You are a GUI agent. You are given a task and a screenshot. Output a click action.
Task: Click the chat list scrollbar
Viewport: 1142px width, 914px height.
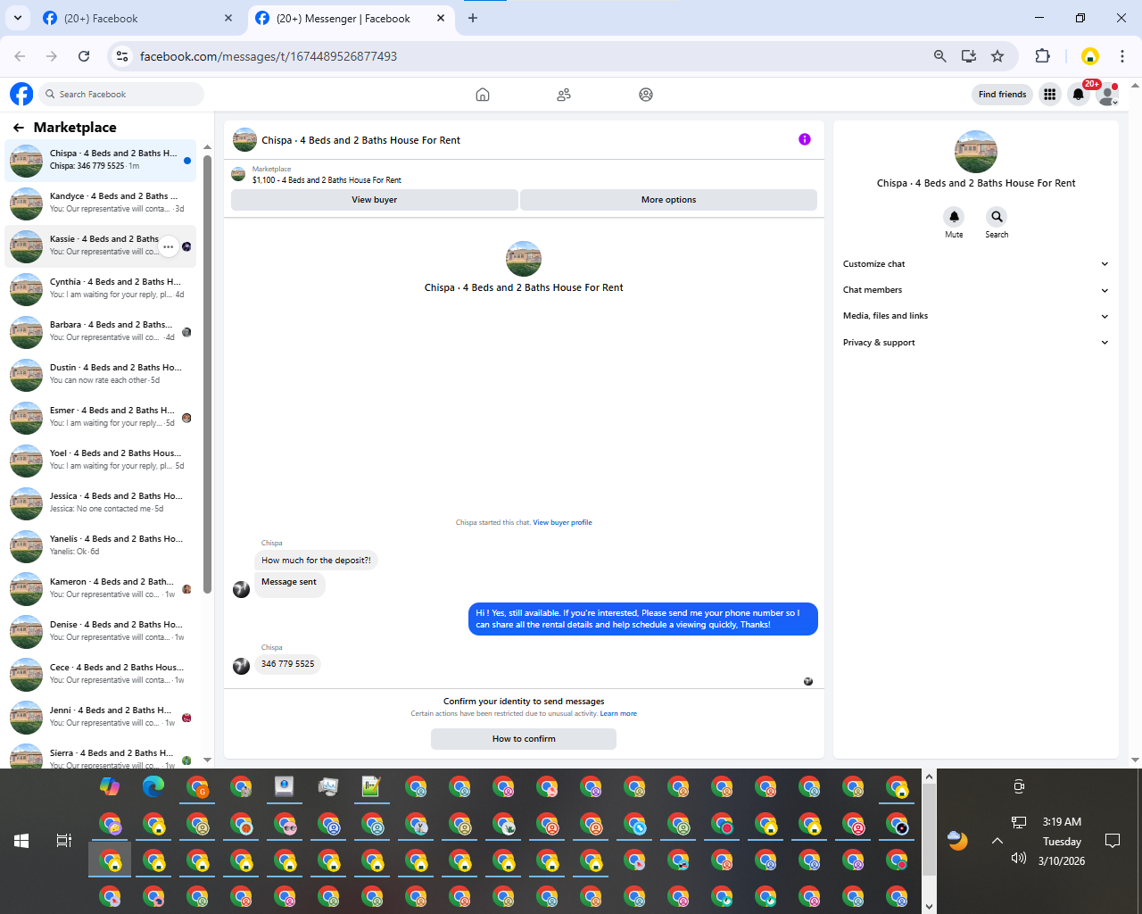tap(207, 375)
